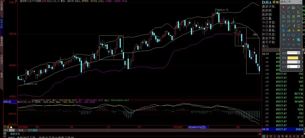Select the rectangle drawing tool
Viewport: 305px width, 138px height.
click(289, 35)
